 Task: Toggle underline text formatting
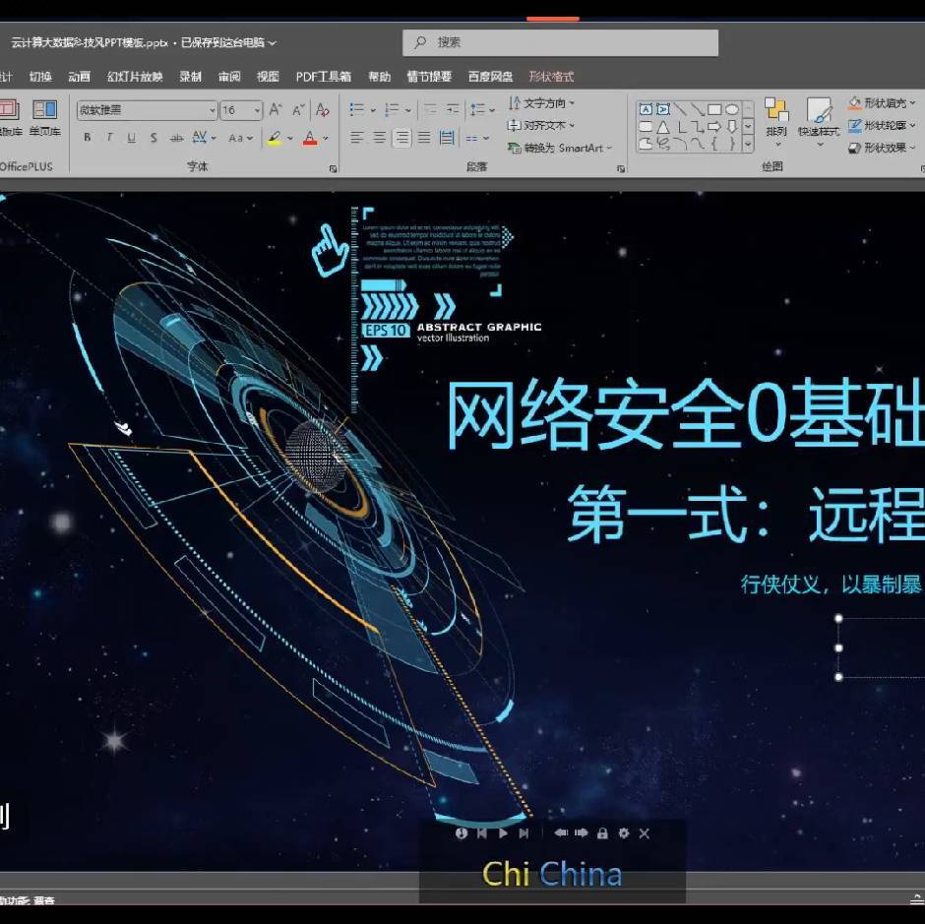[x=131, y=138]
